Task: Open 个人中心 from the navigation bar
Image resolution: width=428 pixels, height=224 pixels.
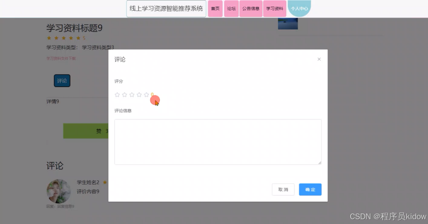Action: click(300, 9)
